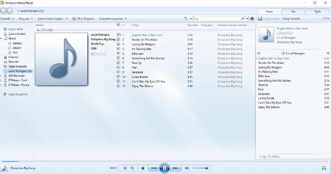Uncheck the Shut Up track checkbox
The image size is (331, 174).
pos(118,63)
